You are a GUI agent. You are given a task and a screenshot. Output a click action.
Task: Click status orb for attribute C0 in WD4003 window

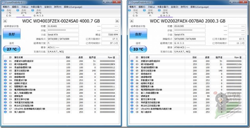coord(5,90)
